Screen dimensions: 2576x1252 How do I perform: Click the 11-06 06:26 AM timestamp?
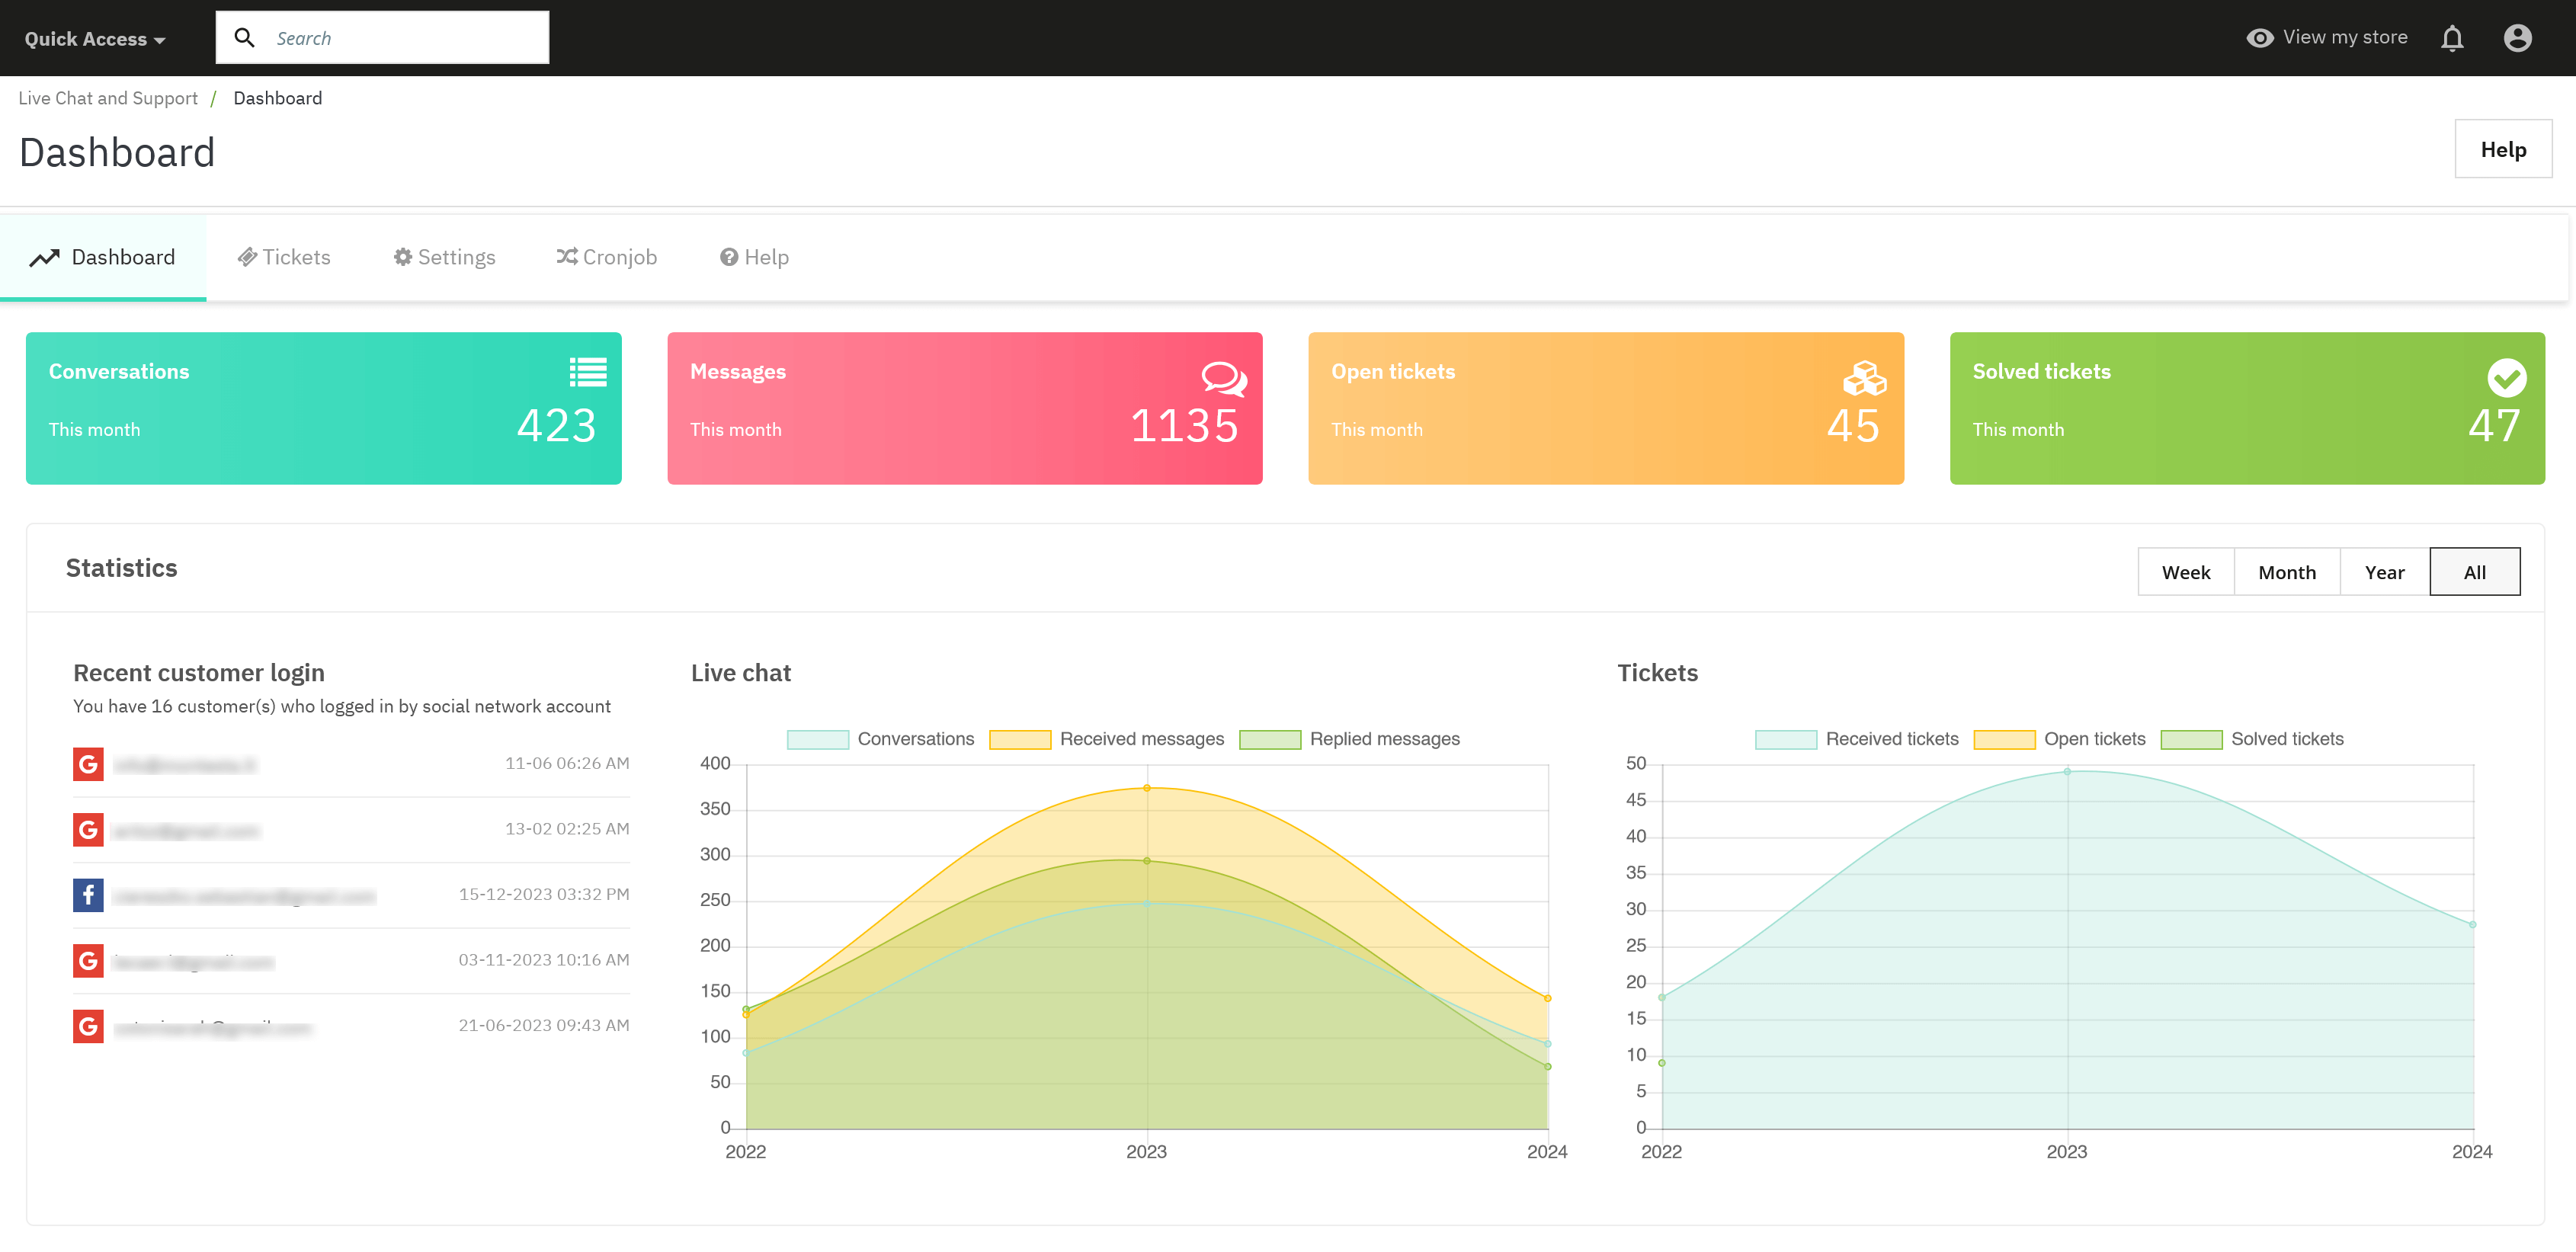tap(567, 763)
